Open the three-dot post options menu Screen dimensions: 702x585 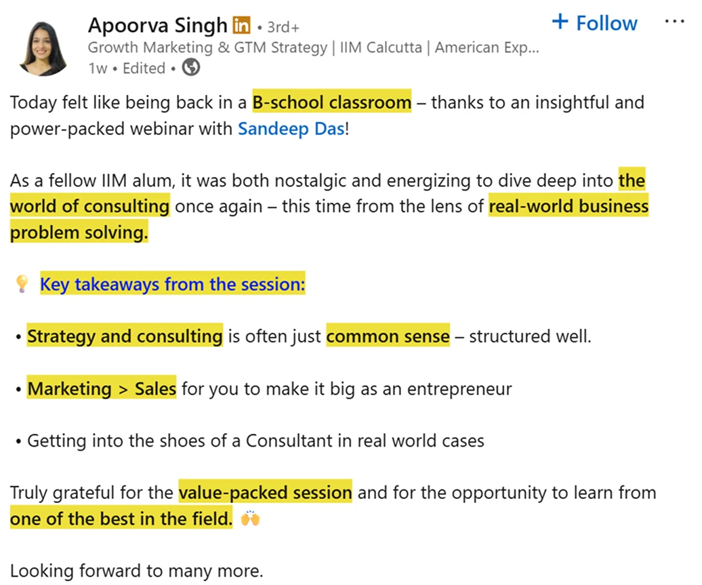[674, 22]
